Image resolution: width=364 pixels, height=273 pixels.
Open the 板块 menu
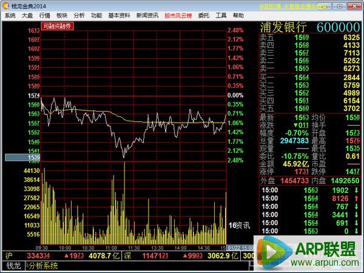(62, 16)
